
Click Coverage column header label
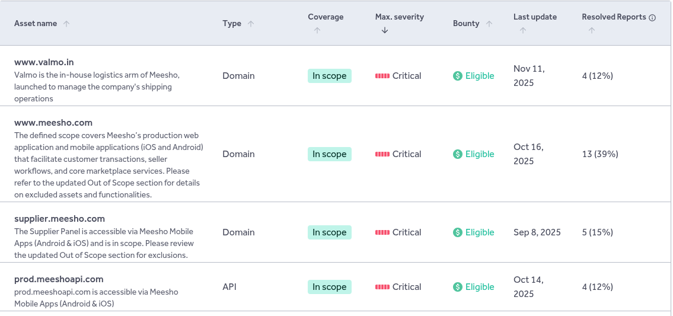pyautogui.click(x=326, y=17)
